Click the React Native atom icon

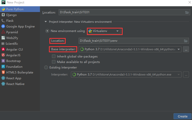3,84
